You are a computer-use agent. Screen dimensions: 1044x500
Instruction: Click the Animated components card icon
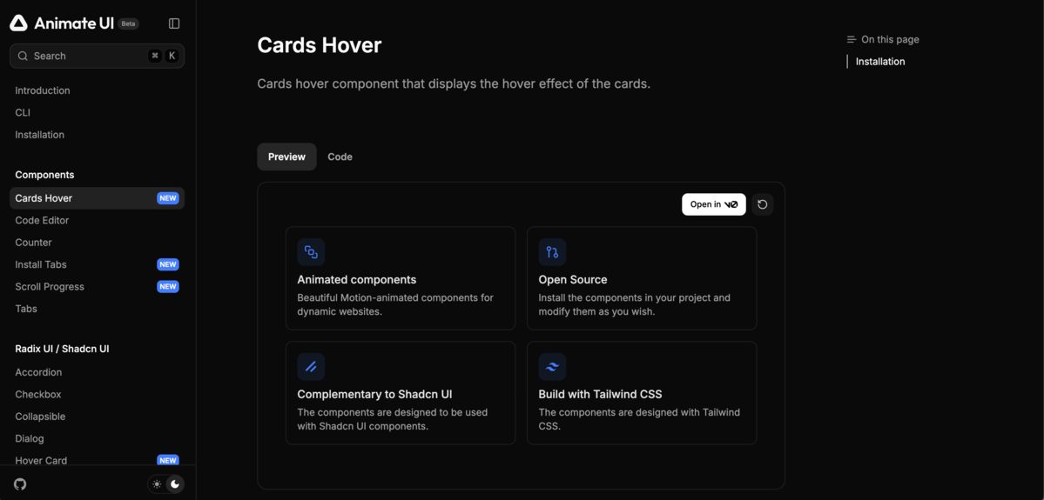311,252
